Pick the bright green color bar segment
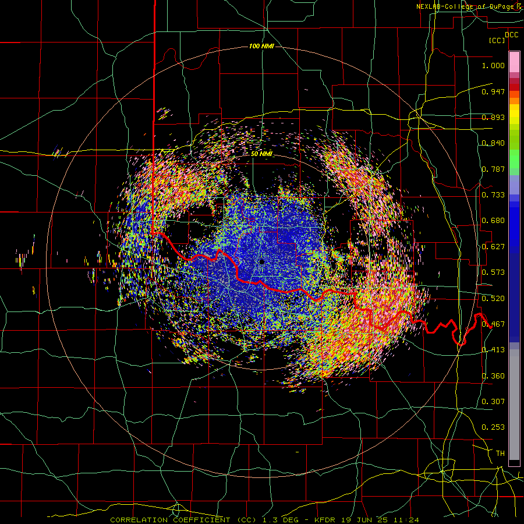 coord(514,159)
